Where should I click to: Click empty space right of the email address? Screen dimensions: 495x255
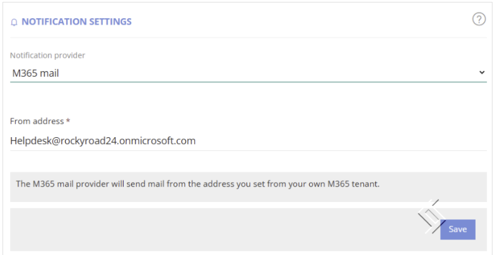(x=341, y=140)
